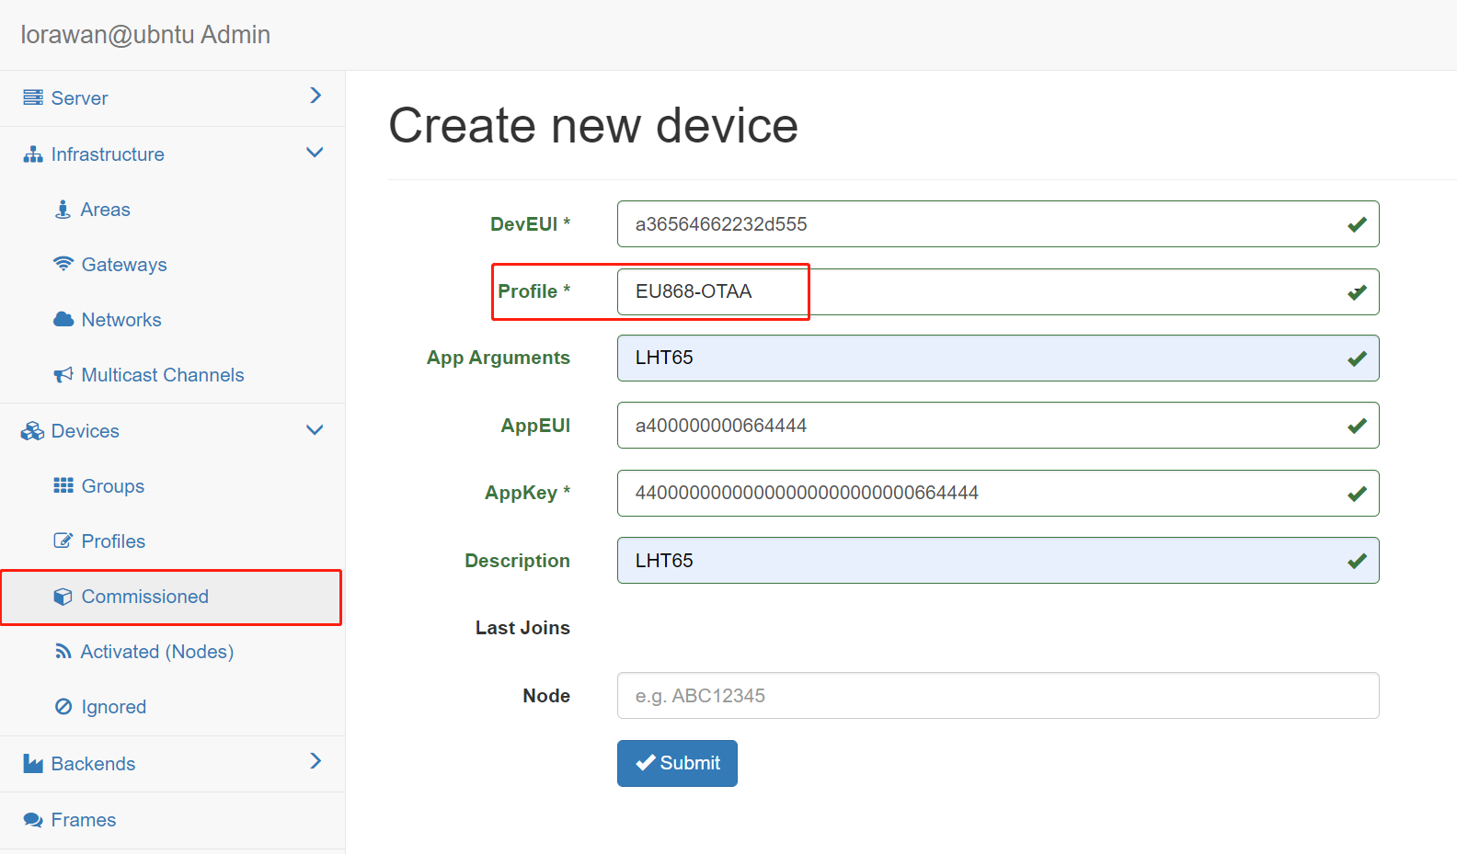Click the Node label

tap(546, 696)
